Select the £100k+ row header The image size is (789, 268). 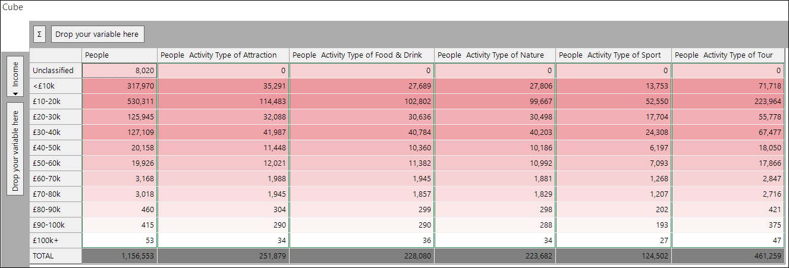(x=56, y=240)
